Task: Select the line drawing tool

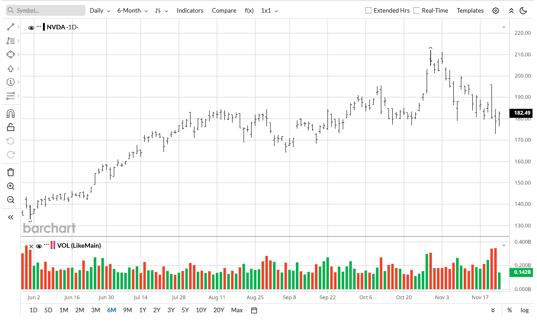Action: point(10,27)
